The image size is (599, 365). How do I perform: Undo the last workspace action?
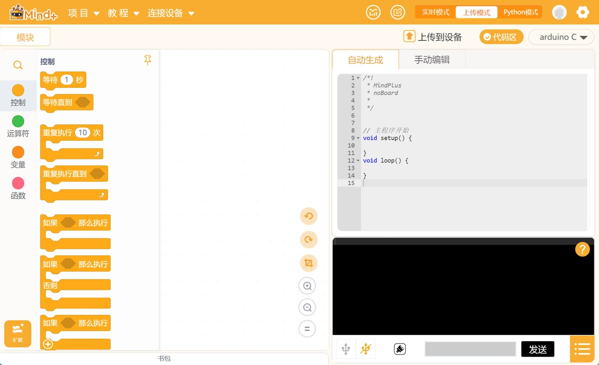point(308,216)
